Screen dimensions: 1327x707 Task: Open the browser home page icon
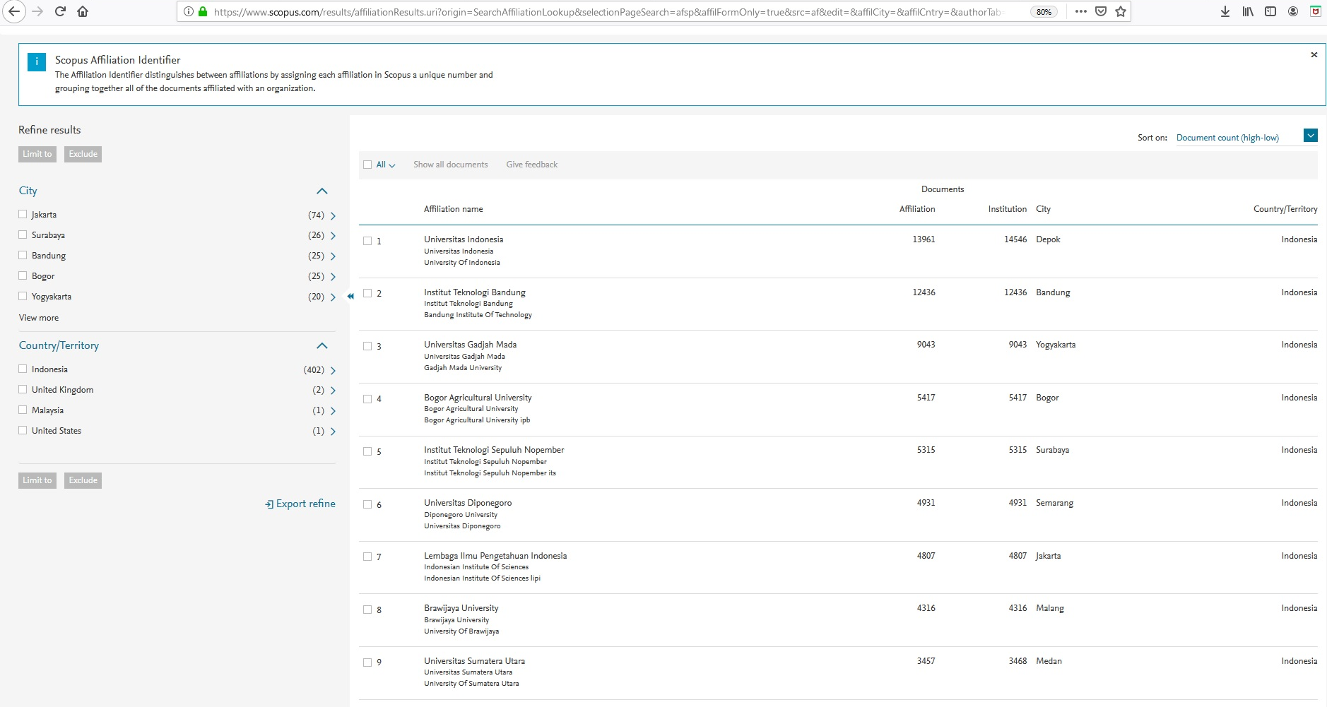(83, 11)
